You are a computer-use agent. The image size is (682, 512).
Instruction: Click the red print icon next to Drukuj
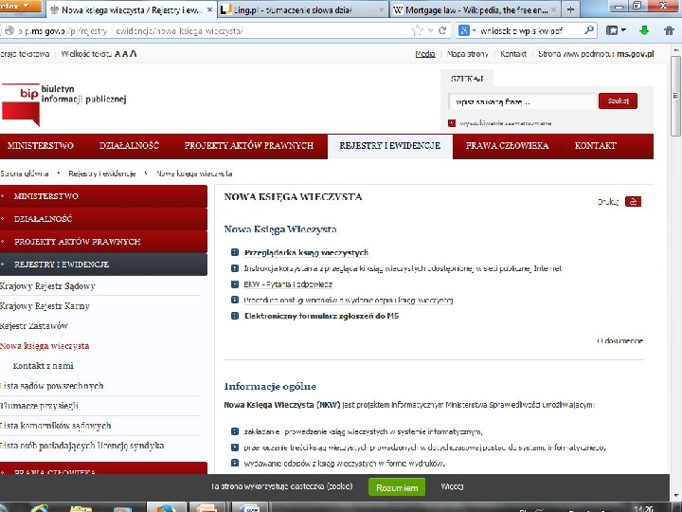click(633, 202)
